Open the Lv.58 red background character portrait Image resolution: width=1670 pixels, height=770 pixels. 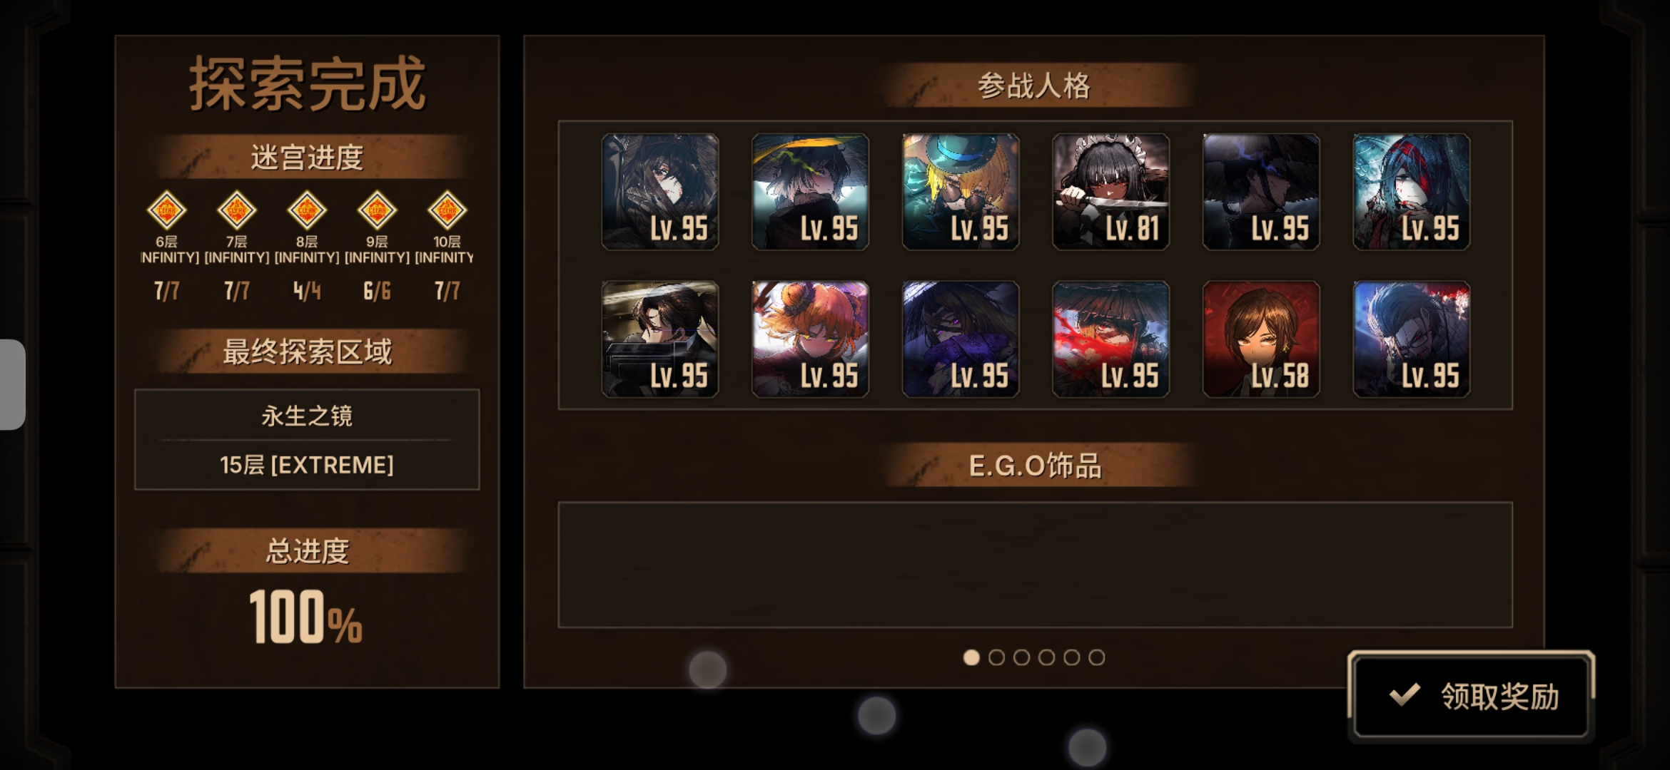pos(1261,339)
